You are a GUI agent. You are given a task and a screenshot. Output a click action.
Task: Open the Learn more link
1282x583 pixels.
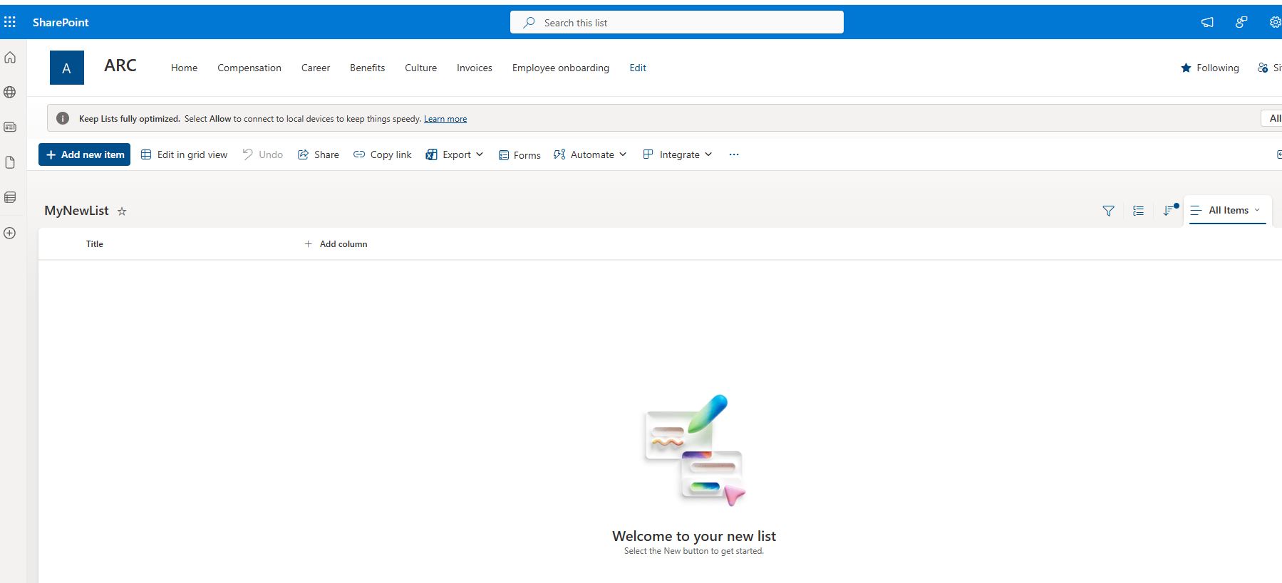(445, 119)
